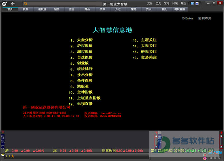This screenshot has height=161, width=224.
Task: Select the vertical 资讯 side tab
Action: point(3,139)
